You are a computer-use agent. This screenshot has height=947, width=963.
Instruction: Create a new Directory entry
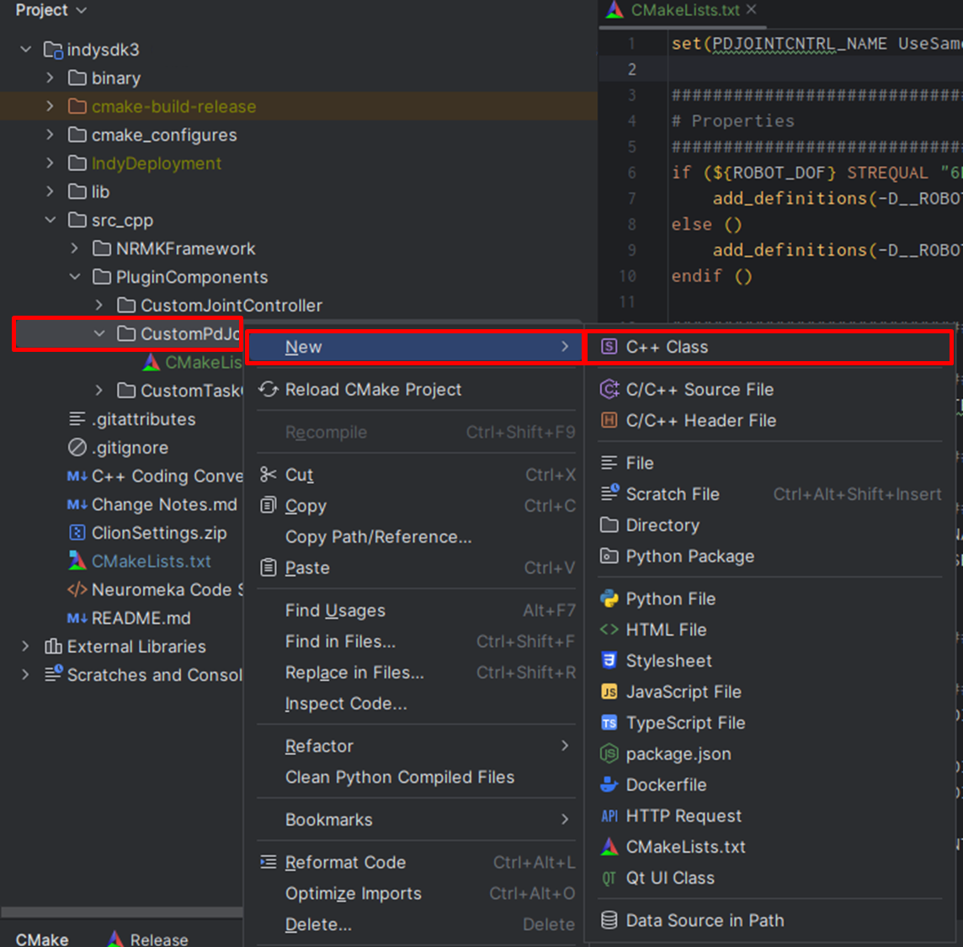(x=769, y=525)
